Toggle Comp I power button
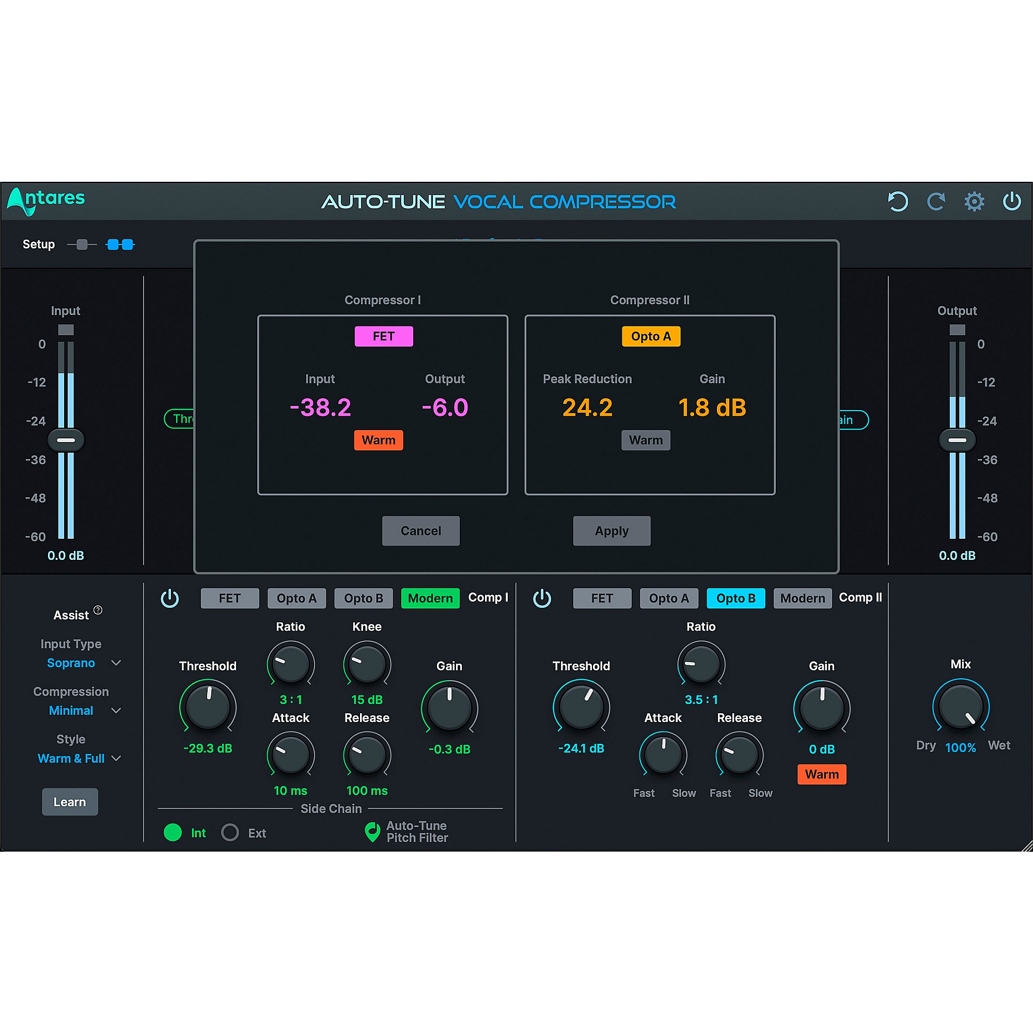The image size is (1033, 1033). point(170,598)
